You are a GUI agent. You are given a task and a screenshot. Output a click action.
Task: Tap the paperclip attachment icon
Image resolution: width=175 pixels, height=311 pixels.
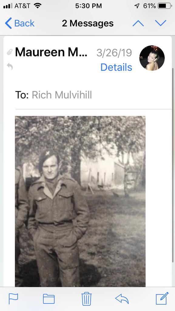[x=9, y=52]
